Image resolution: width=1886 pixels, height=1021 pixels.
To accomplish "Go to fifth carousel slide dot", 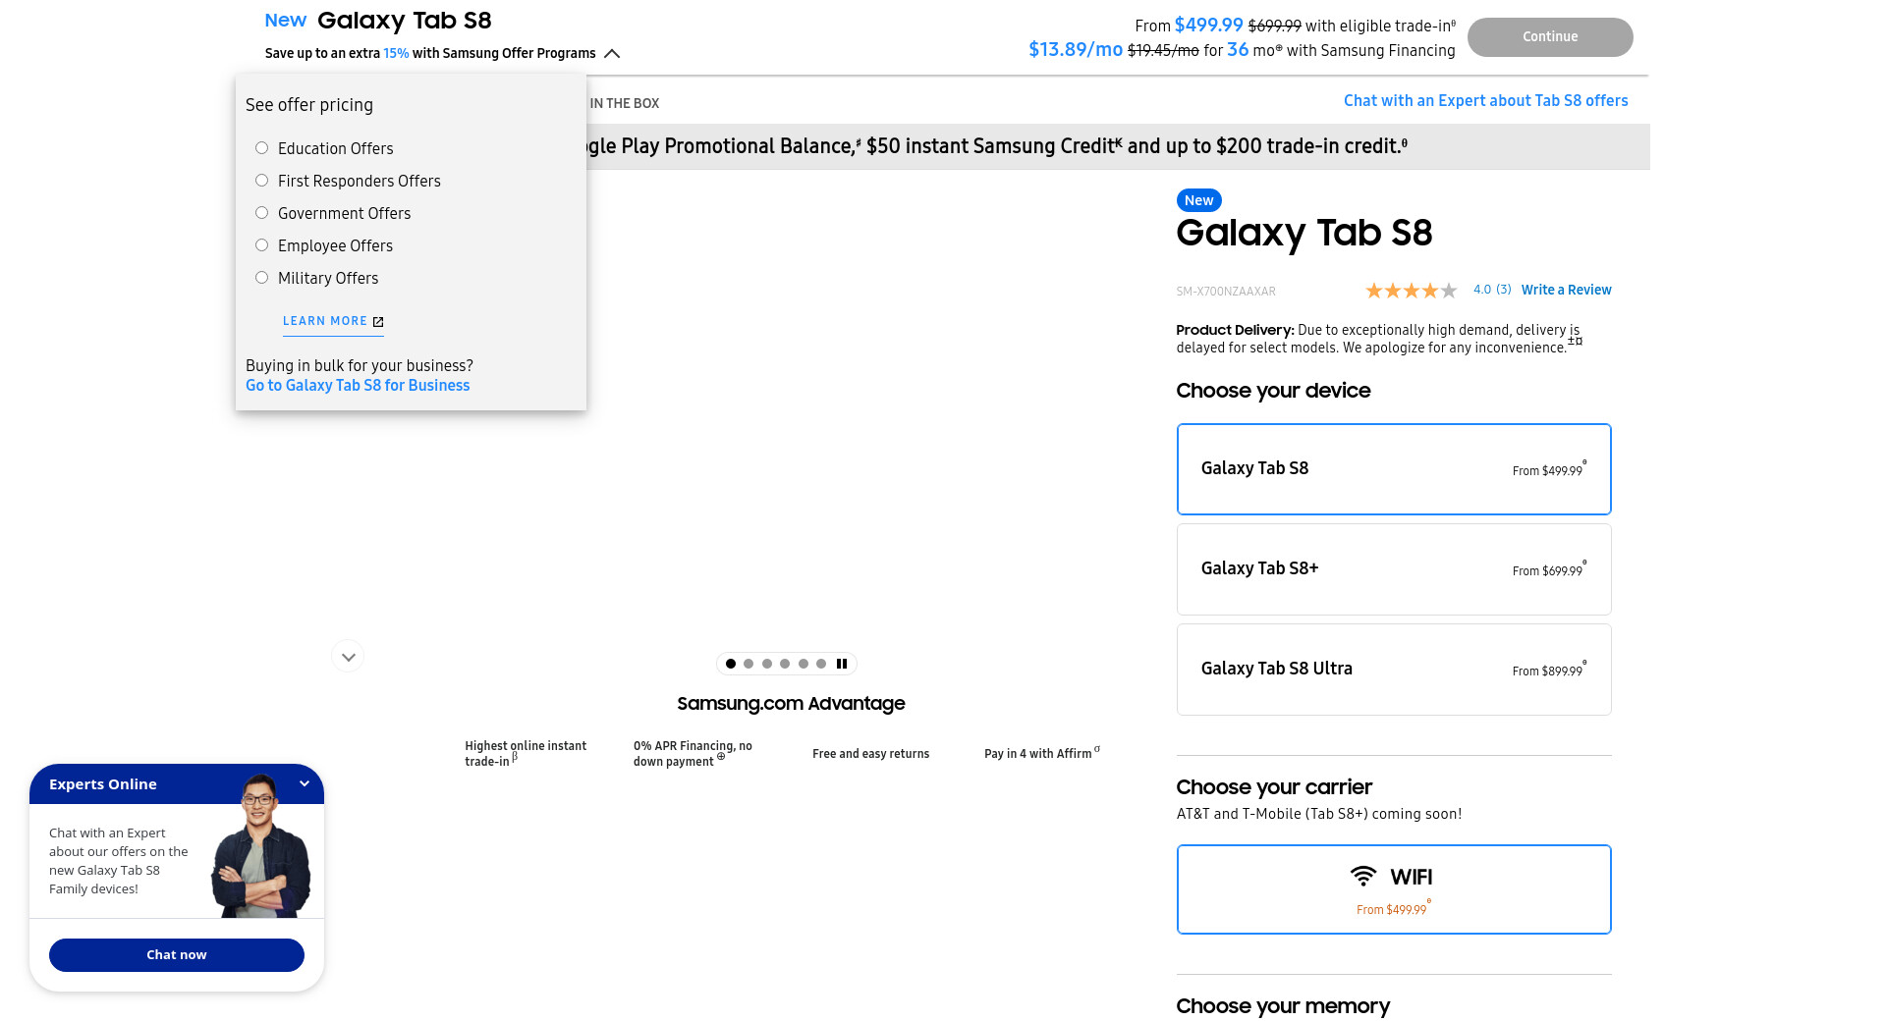I will click(804, 664).
